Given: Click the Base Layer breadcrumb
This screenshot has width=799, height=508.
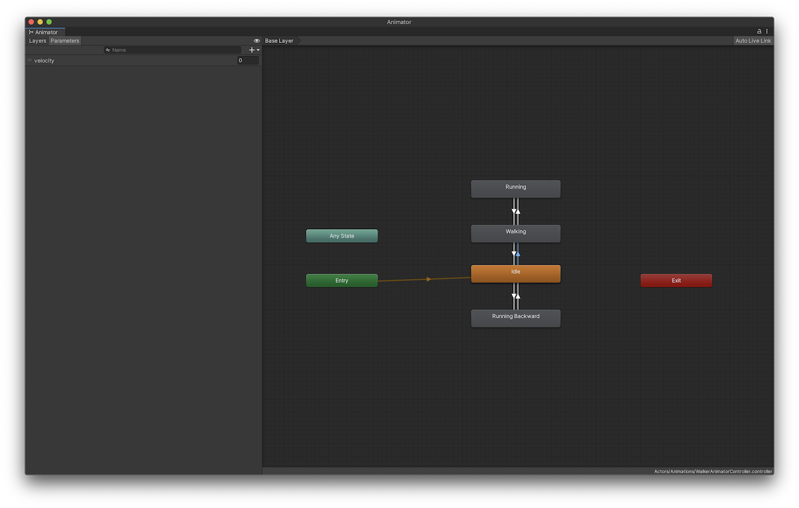Looking at the screenshot, I should (279, 41).
